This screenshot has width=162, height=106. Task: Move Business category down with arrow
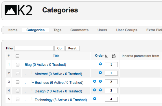click(x=100, y=81)
